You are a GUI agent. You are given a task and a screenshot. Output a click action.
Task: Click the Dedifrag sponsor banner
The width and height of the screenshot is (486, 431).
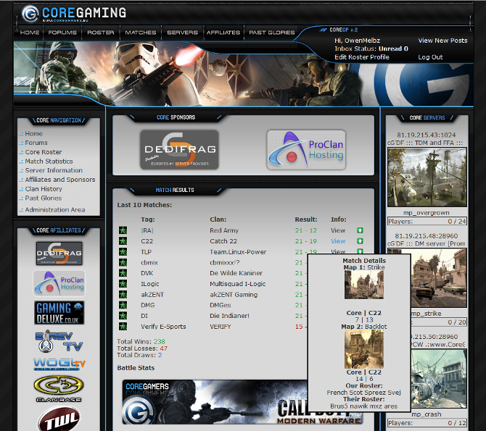pyautogui.click(x=179, y=150)
